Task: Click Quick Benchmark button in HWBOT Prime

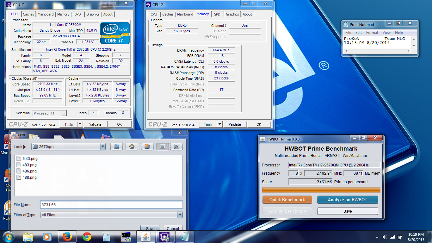Action: tap(287, 200)
